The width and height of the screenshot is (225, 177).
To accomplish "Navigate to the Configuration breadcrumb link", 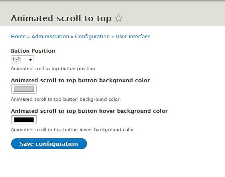I will pyautogui.click(x=92, y=37).
